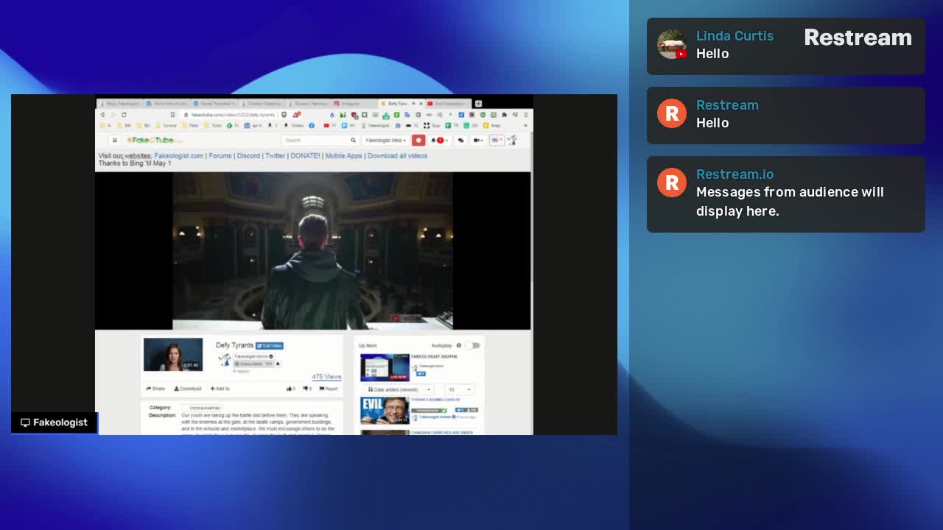Image resolution: width=943 pixels, height=530 pixels.
Task: Click the 475 Views counter
Action: coord(327,377)
